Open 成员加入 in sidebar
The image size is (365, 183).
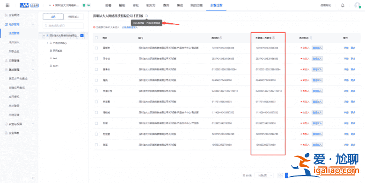point(14,42)
